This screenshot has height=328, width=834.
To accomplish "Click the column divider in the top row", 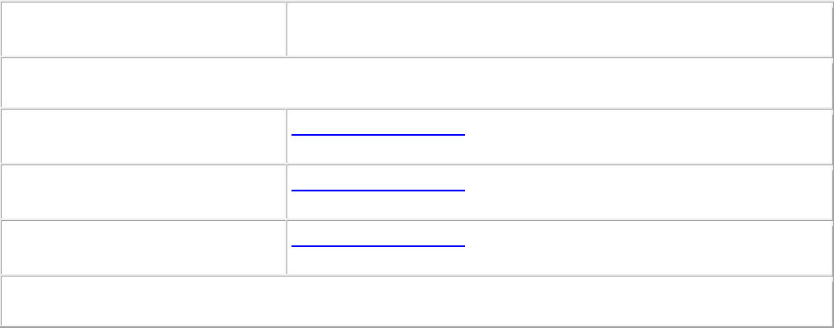I will (286, 29).
